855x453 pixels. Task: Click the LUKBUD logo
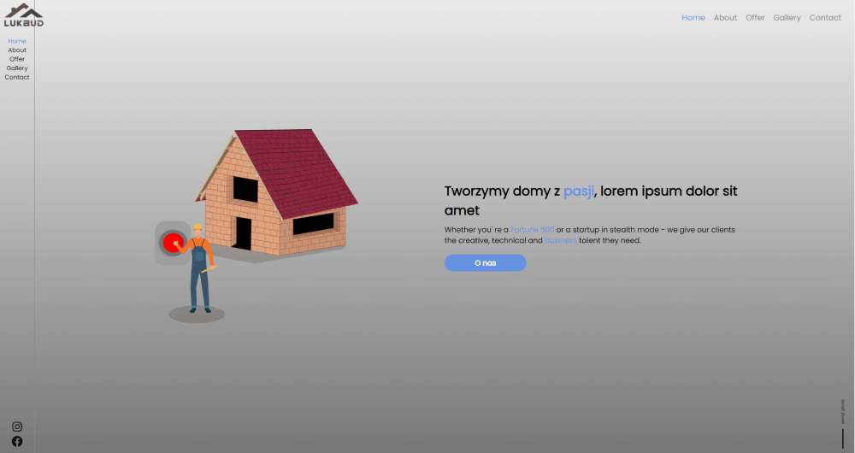[24, 15]
